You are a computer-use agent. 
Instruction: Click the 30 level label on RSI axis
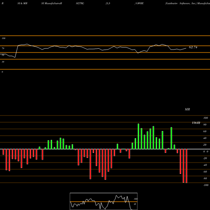3,62
